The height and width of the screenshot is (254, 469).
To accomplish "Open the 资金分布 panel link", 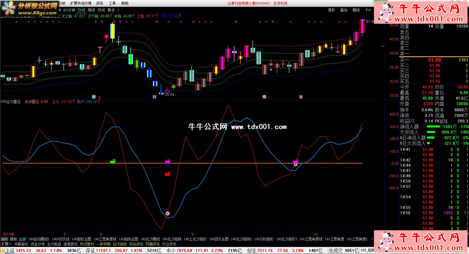I will 38,244.
